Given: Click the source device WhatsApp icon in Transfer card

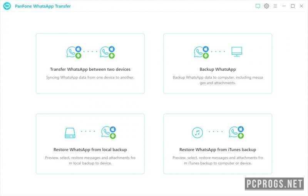Looking at the screenshot, I should click(72, 52).
